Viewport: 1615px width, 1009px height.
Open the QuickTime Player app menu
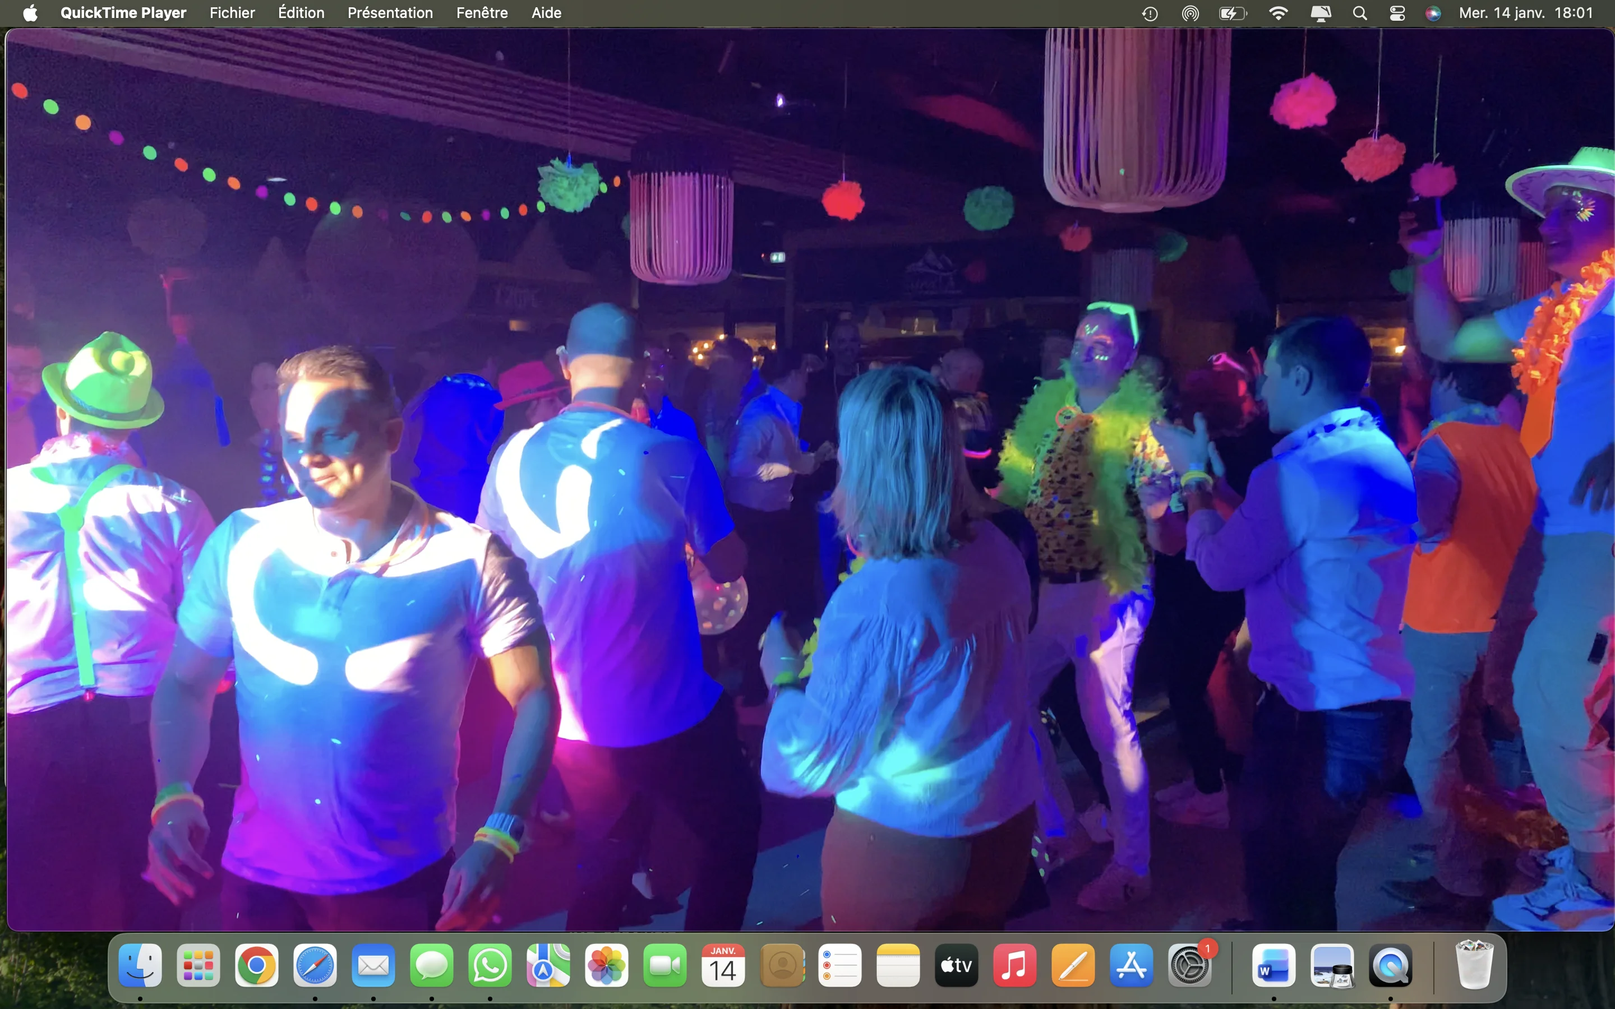123,13
